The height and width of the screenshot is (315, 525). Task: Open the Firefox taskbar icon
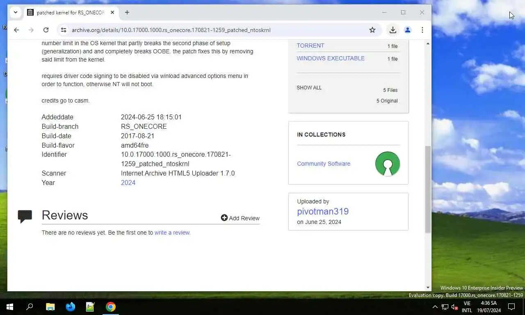click(x=71, y=307)
